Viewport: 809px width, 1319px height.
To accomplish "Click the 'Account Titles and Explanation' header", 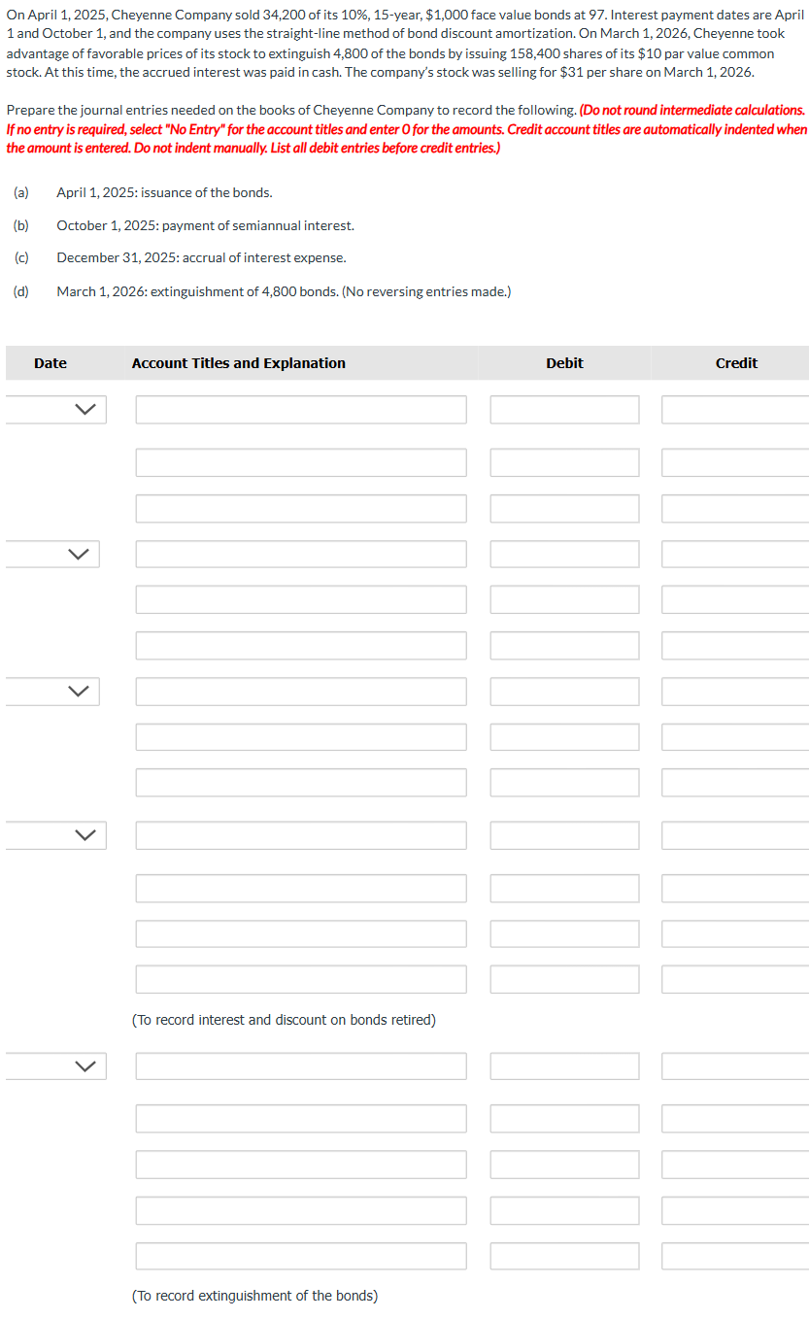I will point(239,363).
